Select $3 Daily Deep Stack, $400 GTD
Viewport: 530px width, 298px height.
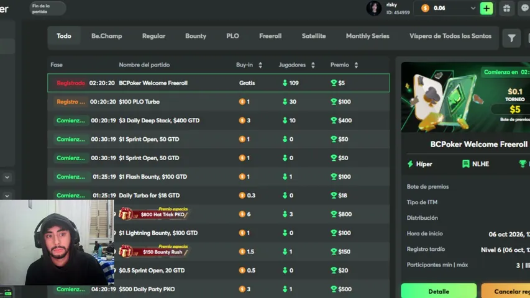(218, 120)
